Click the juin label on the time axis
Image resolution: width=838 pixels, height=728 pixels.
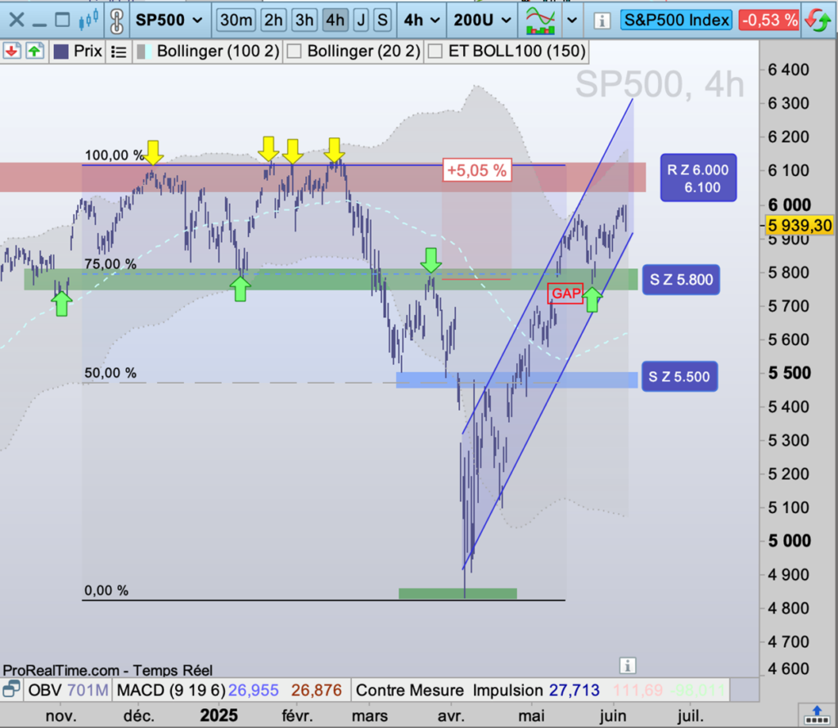click(612, 715)
